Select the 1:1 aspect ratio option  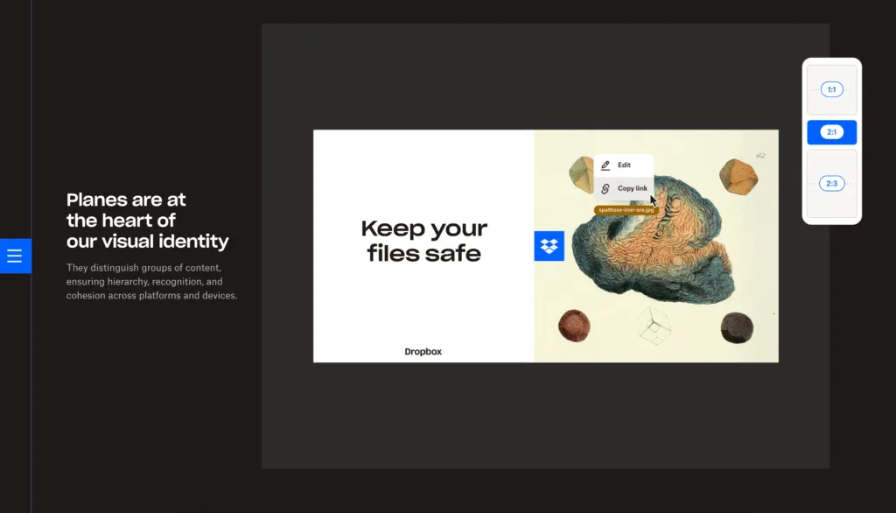point(831,89)
